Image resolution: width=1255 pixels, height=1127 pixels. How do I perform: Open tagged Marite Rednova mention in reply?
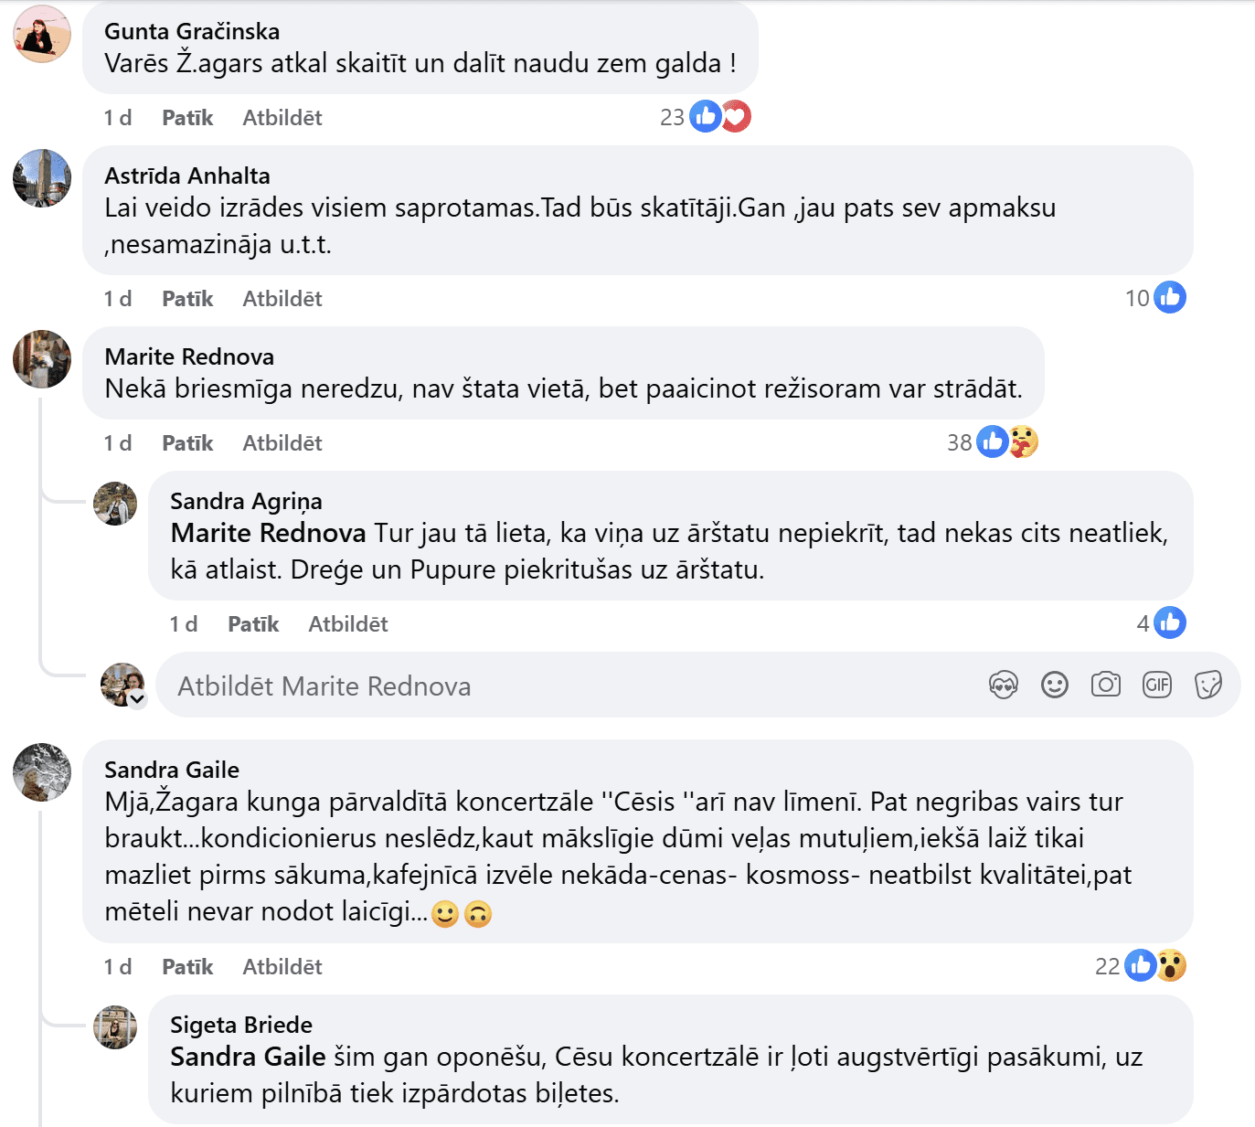[268, 533]
